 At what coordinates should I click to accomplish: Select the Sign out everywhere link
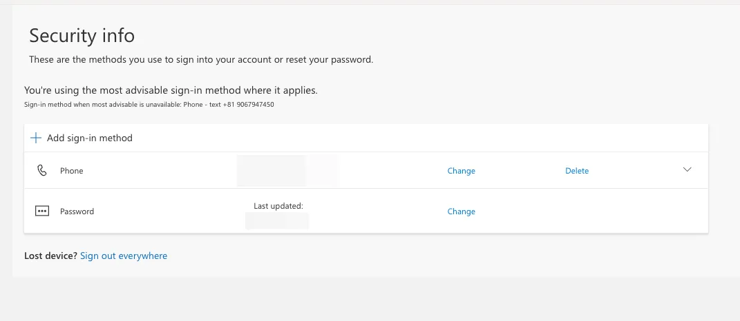point(124,256)
